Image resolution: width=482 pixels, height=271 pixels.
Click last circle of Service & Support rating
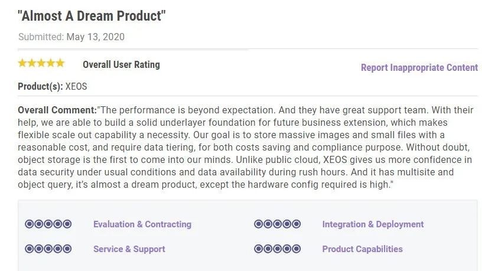67,249
